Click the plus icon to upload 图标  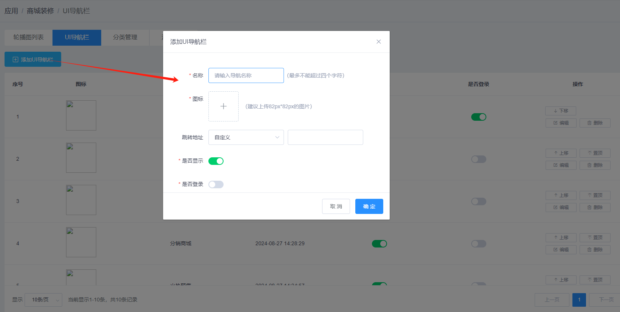click(224, 106)
